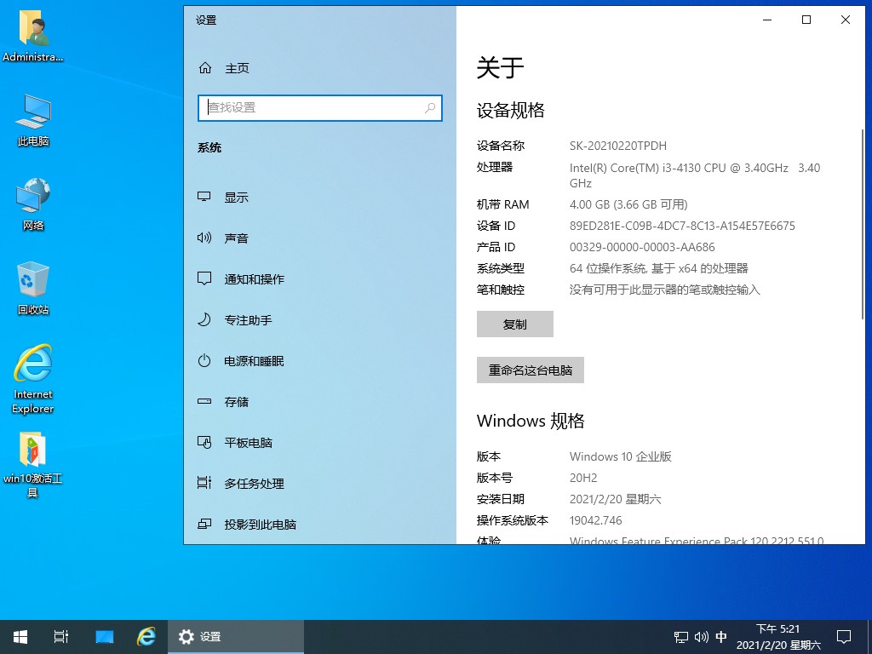
Task: Click the 版本 value Windows 10 企业版
Action: (621, 456)
